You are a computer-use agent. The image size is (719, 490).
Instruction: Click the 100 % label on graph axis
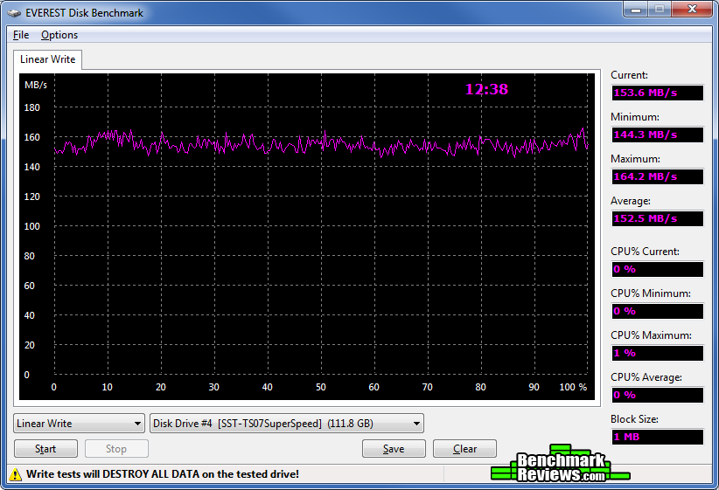(x=573, y=388)
